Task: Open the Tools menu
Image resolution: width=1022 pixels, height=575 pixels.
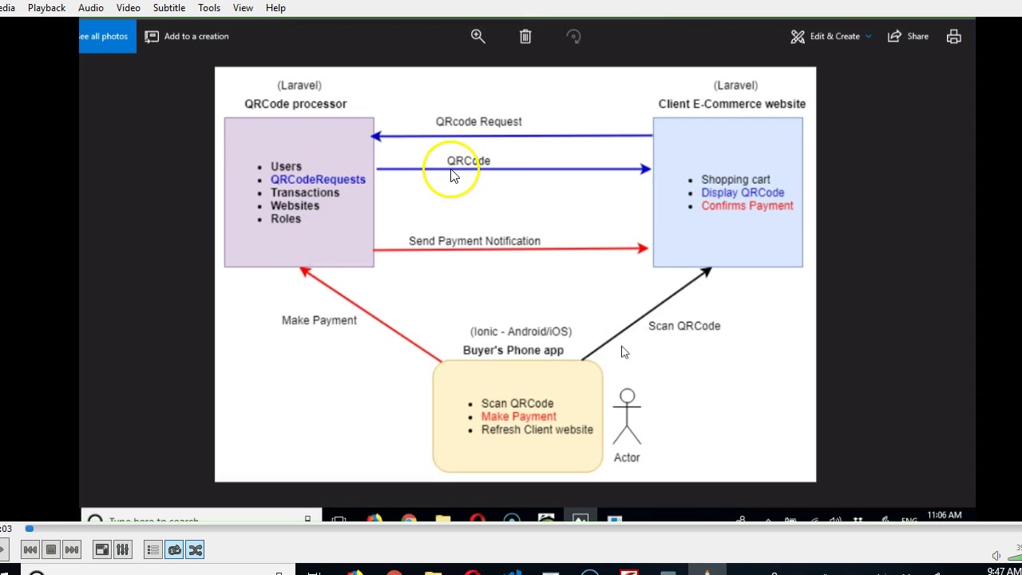Action: click(x=209, y=8)
